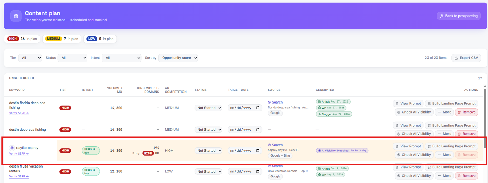Change status for destin fl usa vacation rentals
The height and width of the screenshot is (183, 488).
click(208, 171)
